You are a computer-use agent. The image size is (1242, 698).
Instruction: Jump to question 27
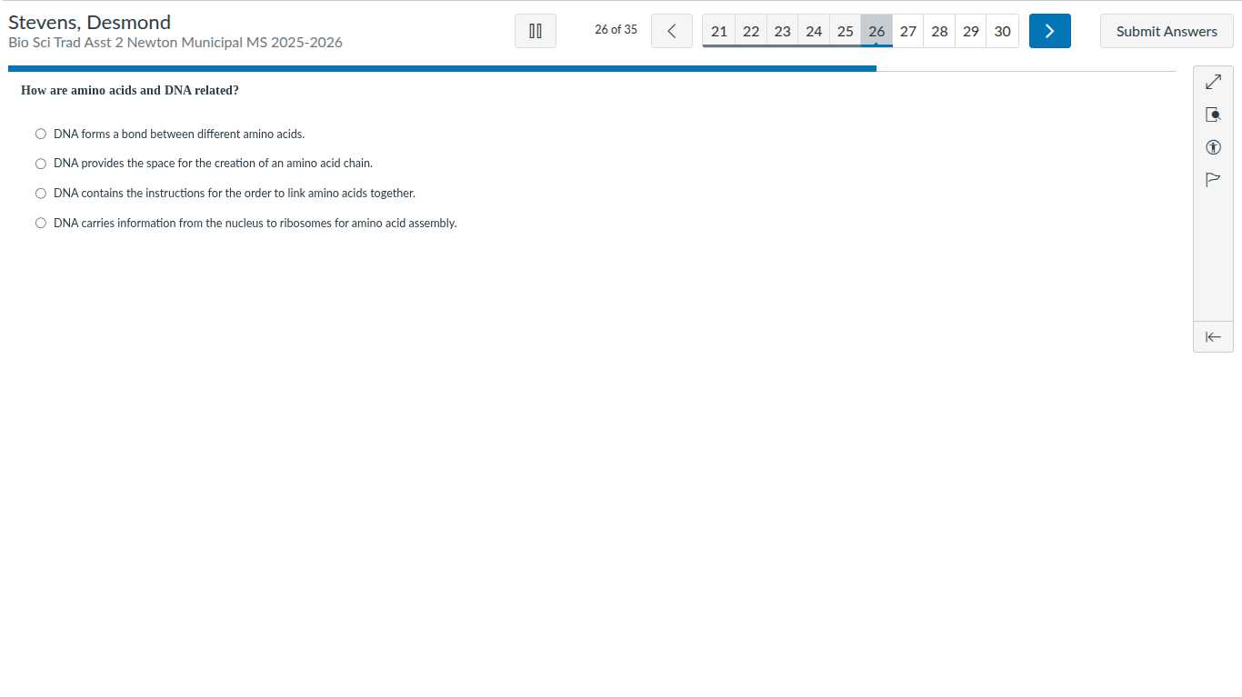(908, 31)
